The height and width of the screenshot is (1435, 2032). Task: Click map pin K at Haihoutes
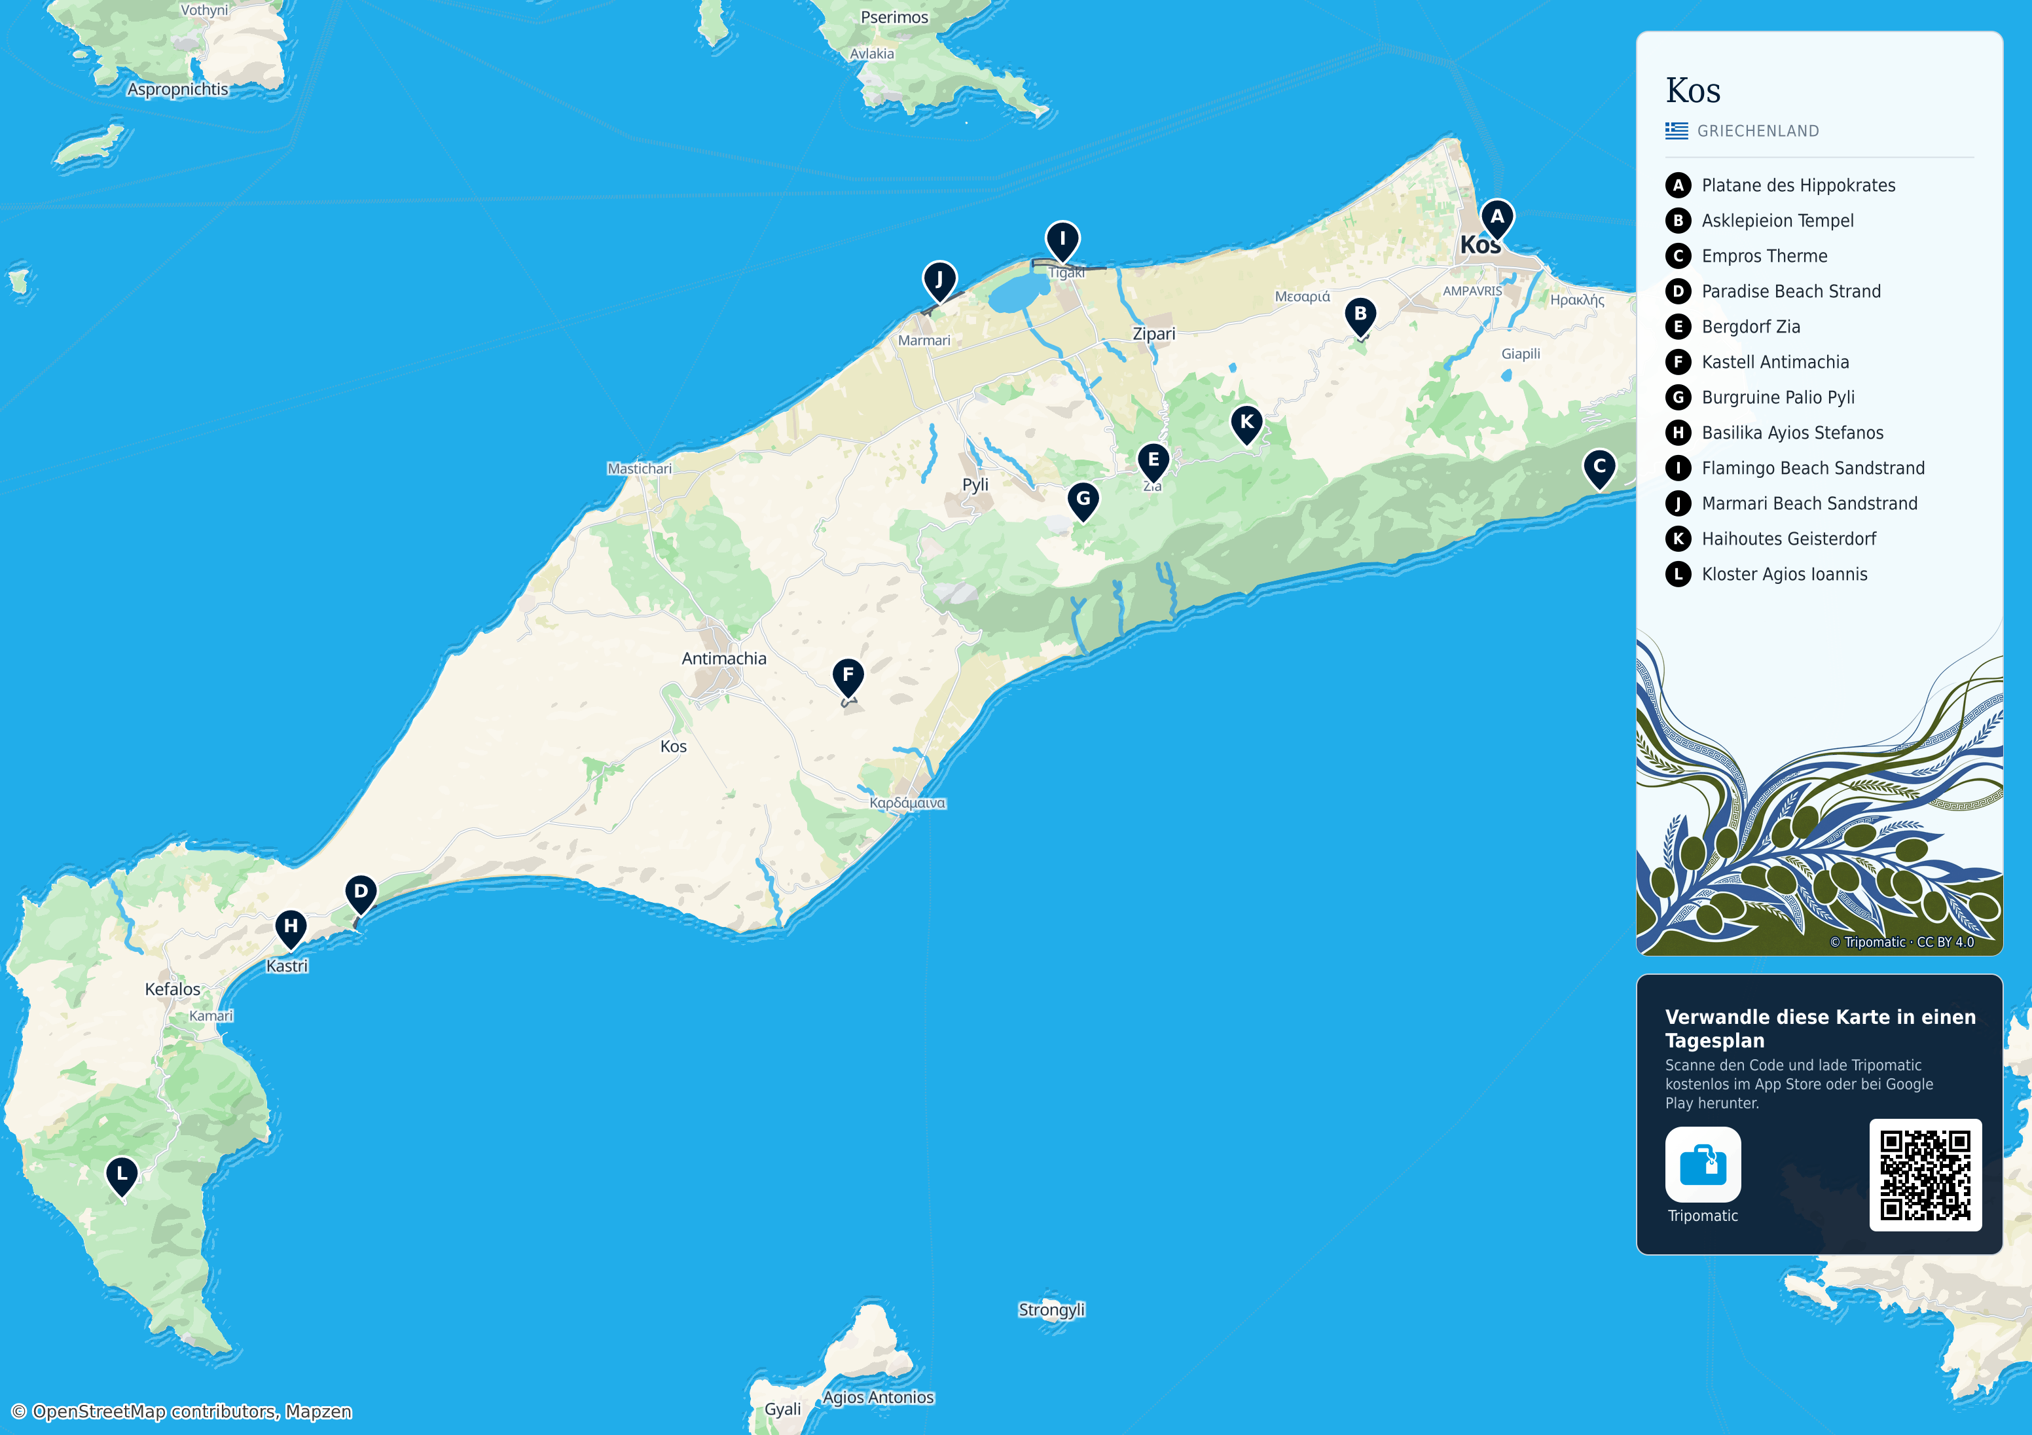click(x=1247, y=424)
